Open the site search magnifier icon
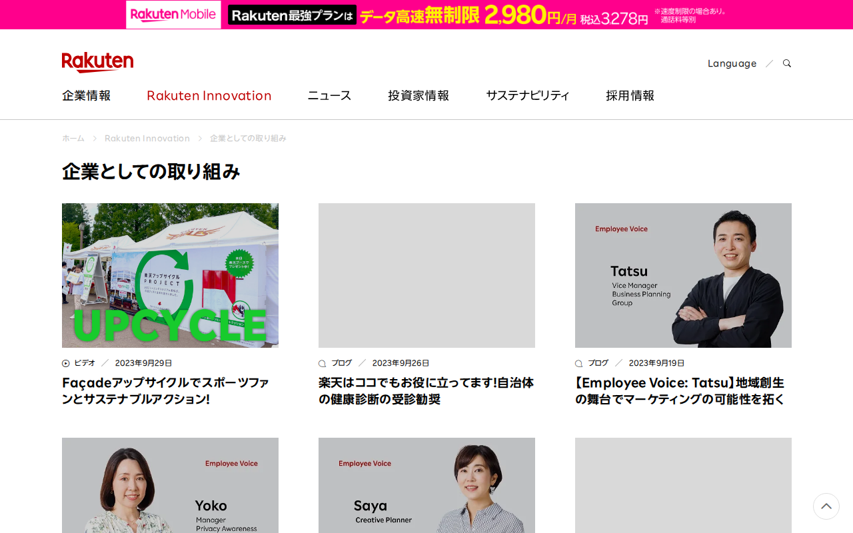853x533 pixels. [x=787, y=63]
